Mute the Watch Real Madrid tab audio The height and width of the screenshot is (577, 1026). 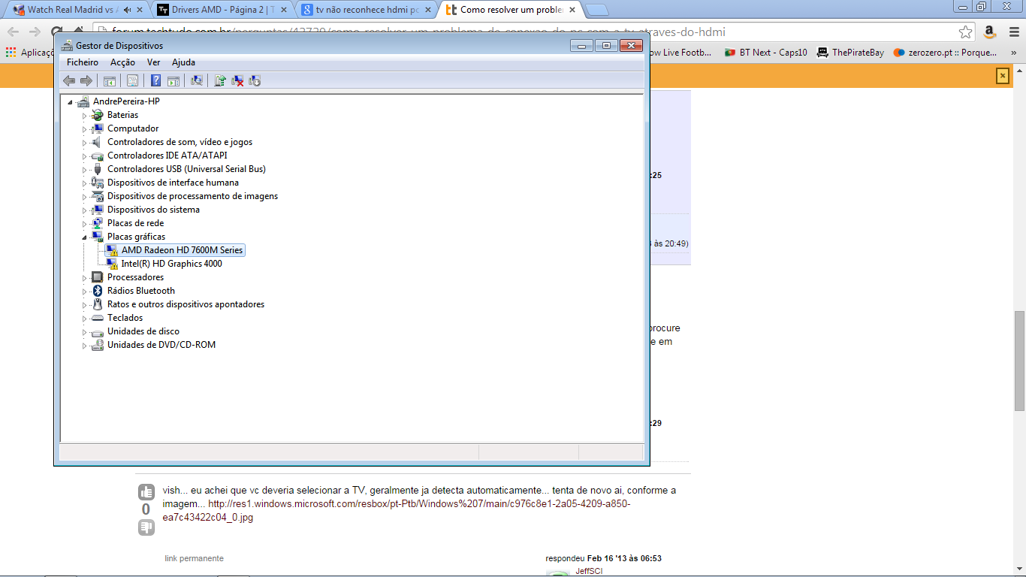coord(127,10)
